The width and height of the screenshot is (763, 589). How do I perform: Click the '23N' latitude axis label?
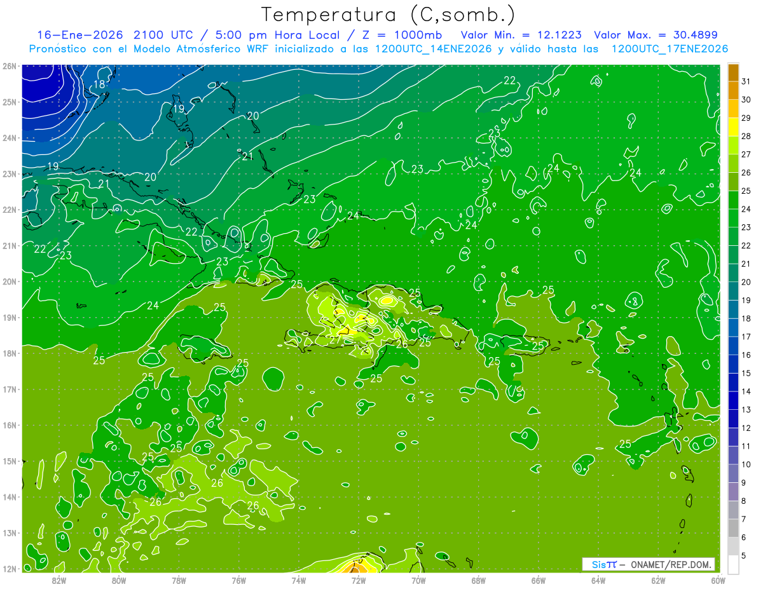[9, 173]
